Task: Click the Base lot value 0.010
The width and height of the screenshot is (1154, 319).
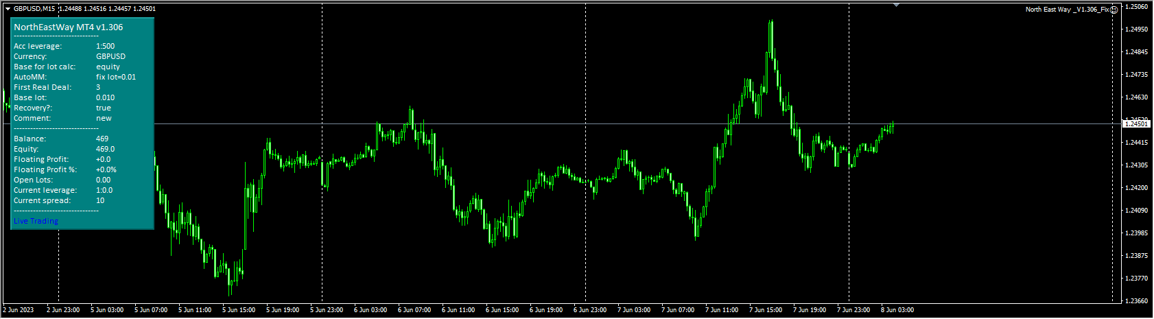Action: coord(105,97)
